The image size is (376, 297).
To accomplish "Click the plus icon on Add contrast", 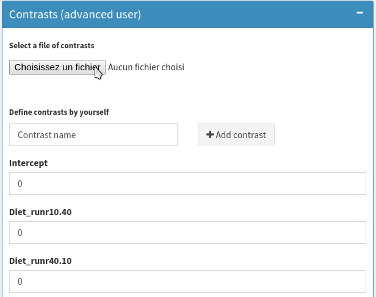I will [210, 135].
